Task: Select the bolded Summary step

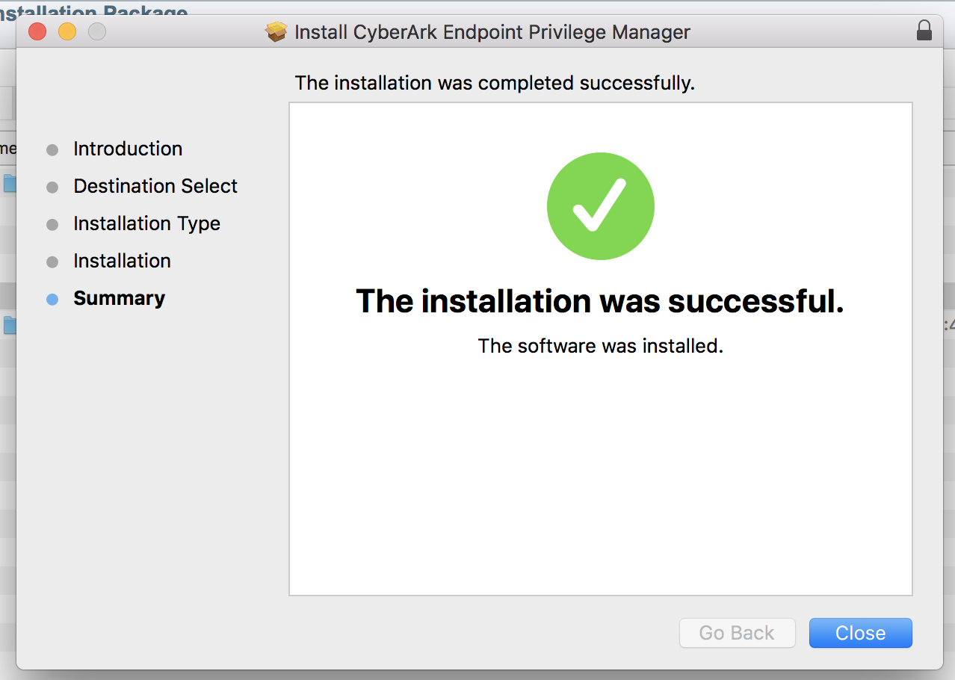Action: tap(119, 298)
